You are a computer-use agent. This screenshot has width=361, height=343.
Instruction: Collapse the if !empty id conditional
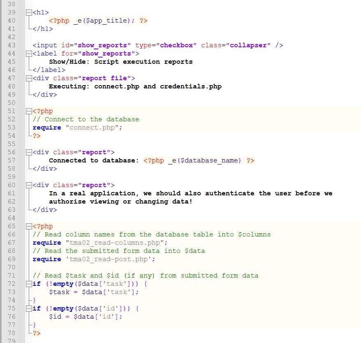point(28,308)
